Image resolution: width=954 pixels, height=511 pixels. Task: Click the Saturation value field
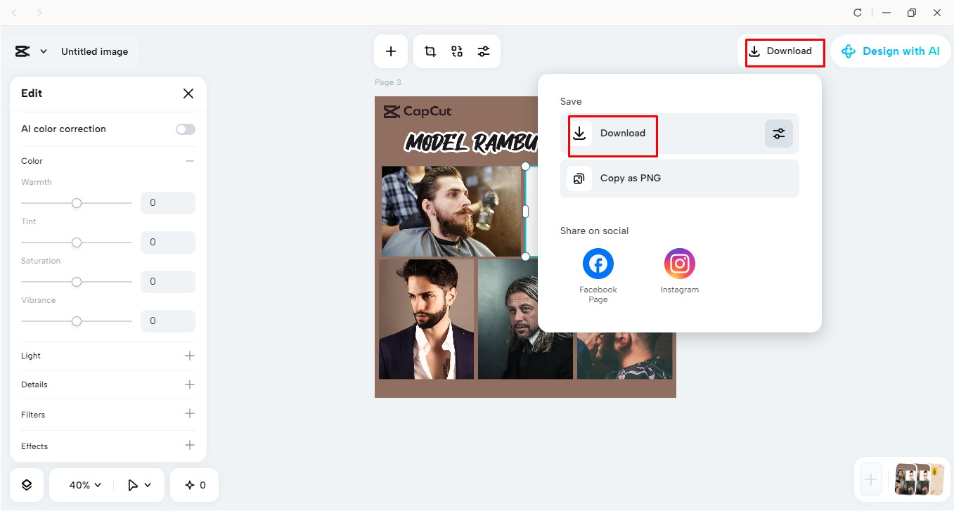168,282
